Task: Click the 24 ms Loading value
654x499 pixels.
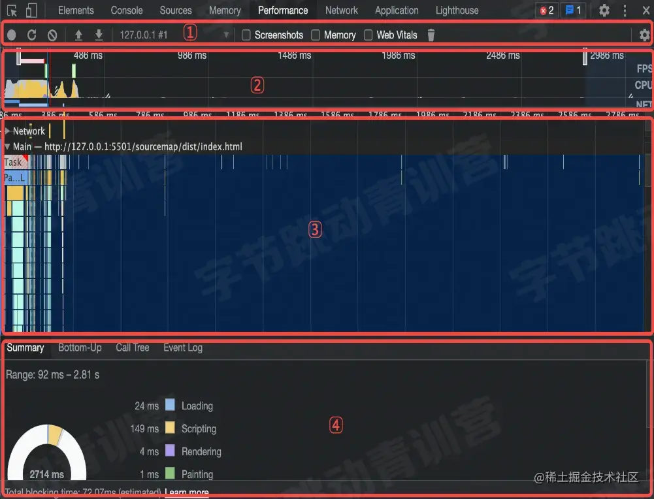Action: coord(147,406)
